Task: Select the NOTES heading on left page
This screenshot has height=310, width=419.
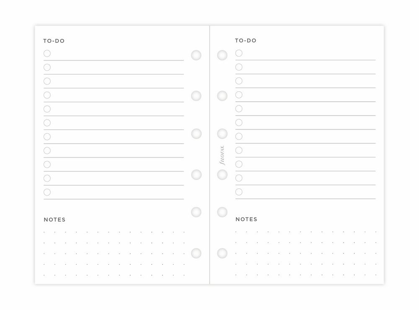Action: click(55, 220)
